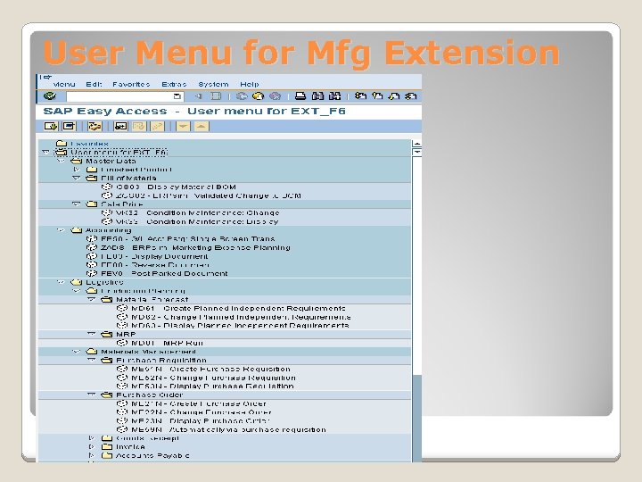Expand the Finished Product folder
The height and width of the screenshot is (482, 642).
76,170
